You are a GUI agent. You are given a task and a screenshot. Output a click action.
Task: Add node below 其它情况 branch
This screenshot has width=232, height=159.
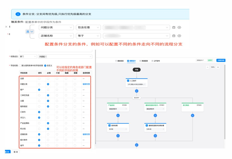192,115
